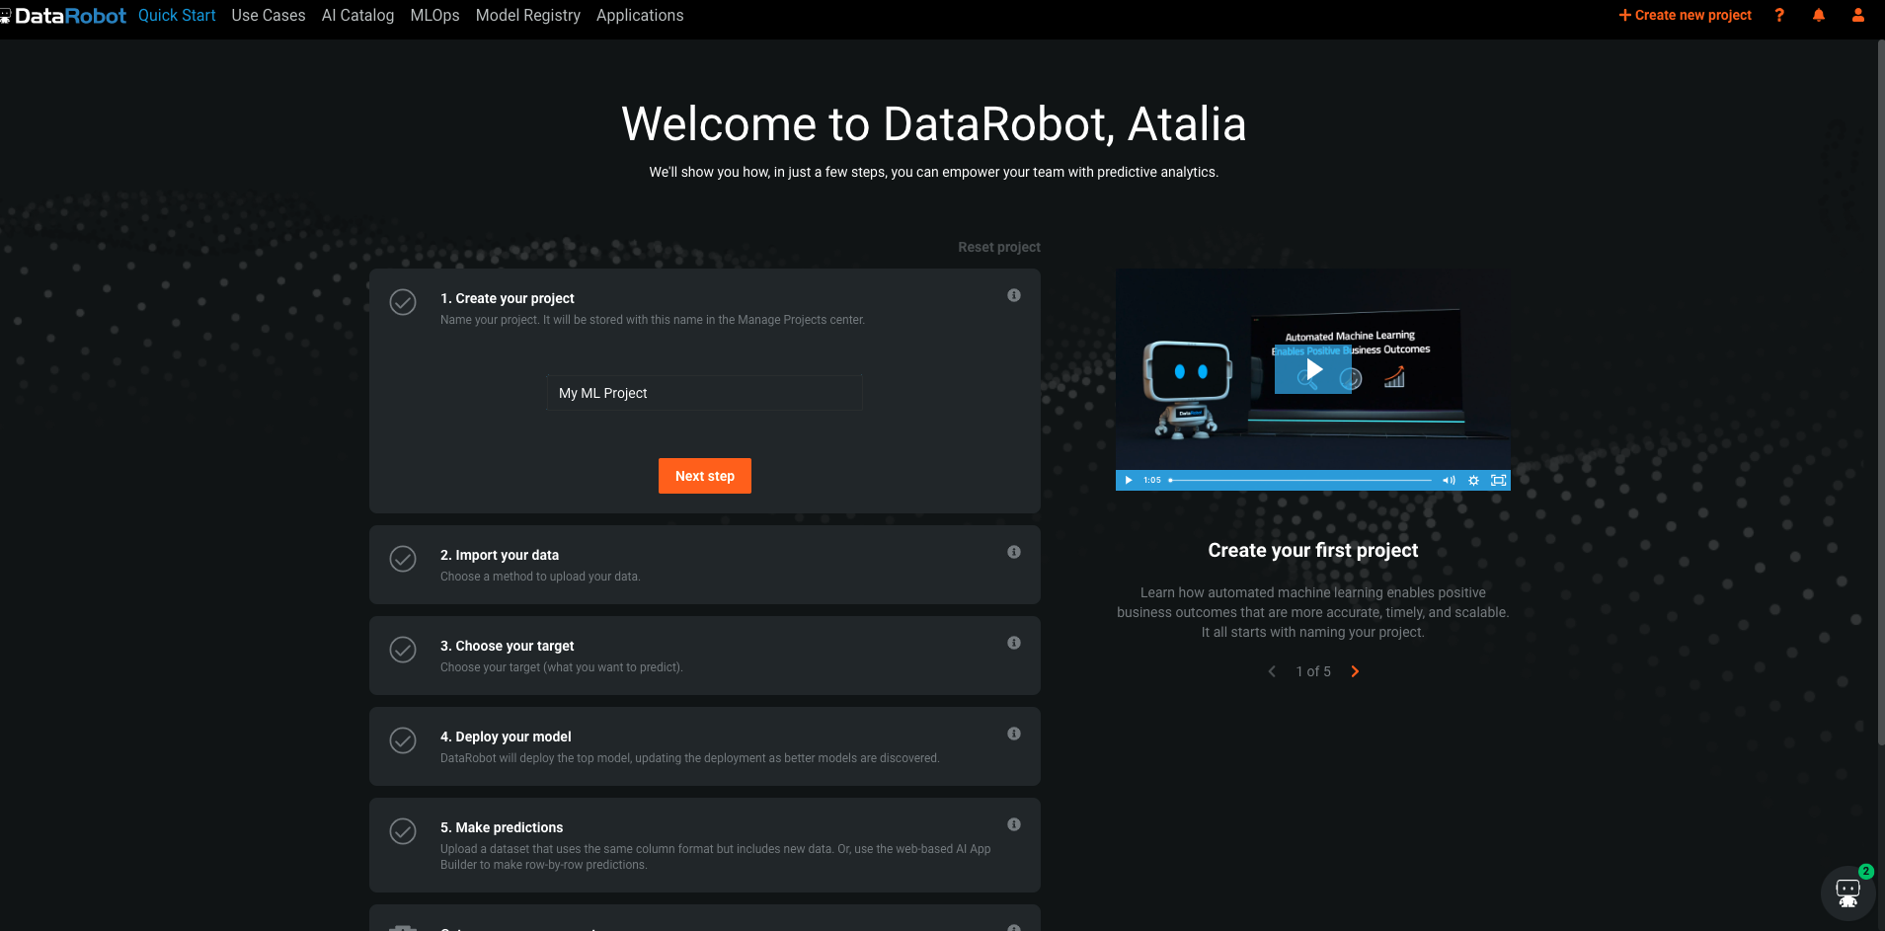Click info icon for Choose your target
The width and height of the screenshot is (1885, 931).
(1014, 643)
